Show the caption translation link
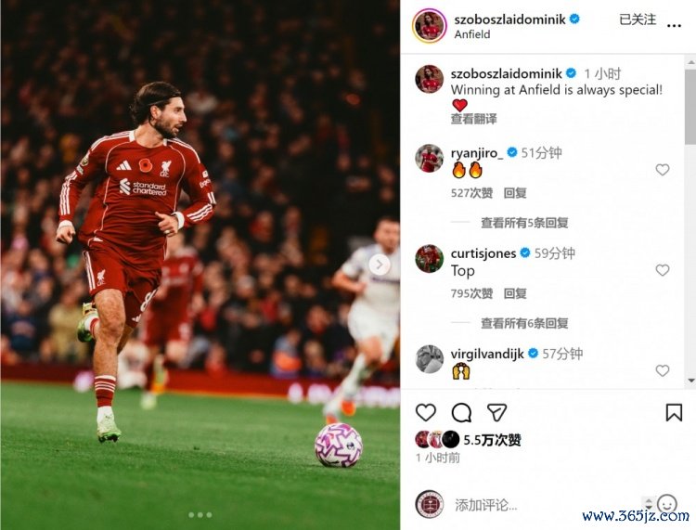This screenshot has height=530, width=696. click(473, 119)
